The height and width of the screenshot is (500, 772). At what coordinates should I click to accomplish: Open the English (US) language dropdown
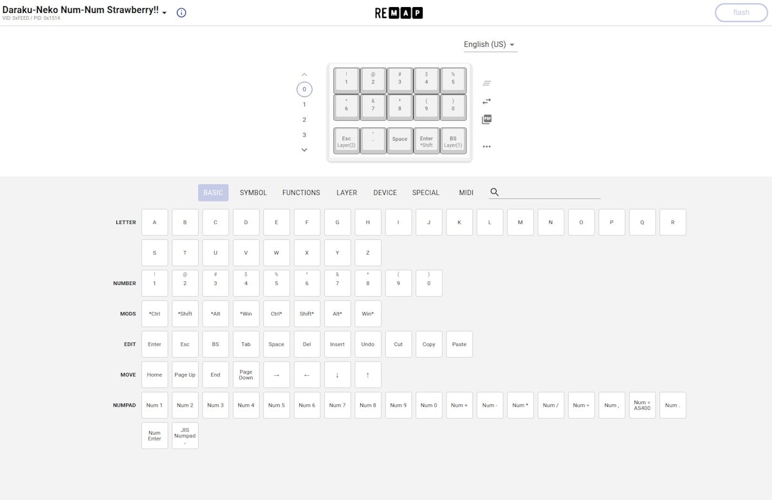490,44
